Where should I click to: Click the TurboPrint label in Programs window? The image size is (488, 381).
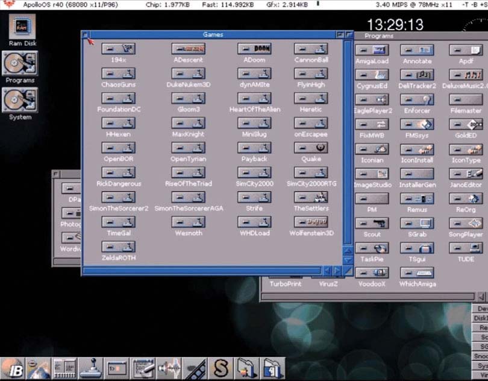pyautogui.click(x=286, y=284)
